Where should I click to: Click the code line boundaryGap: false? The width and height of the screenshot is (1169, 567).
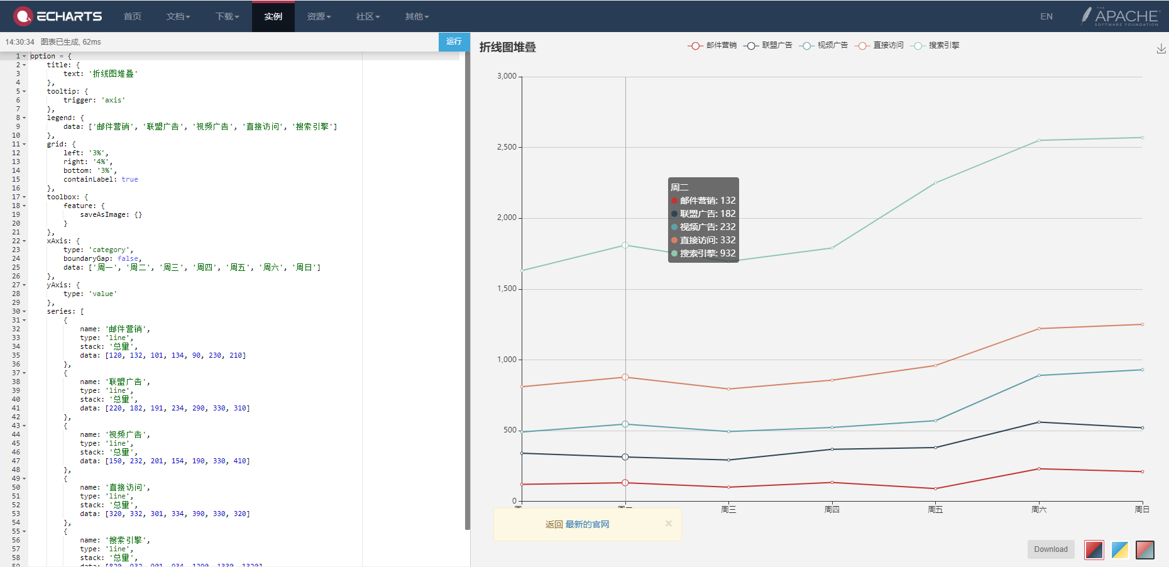pyautogui.click(x=102, y=258)
